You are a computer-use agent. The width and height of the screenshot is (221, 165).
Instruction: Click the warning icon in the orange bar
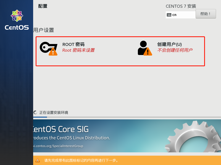(x=37, y=160)
